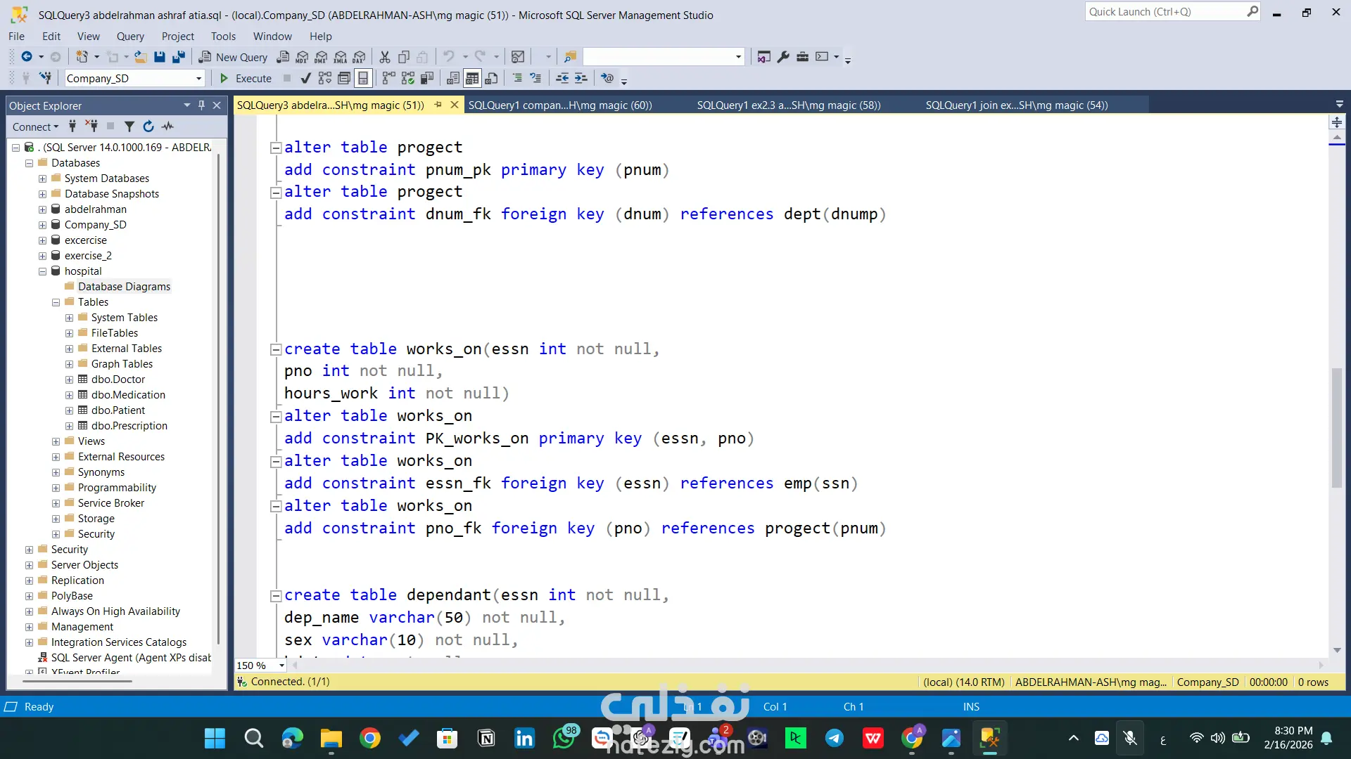1351x759 pixels.
Task: Toggle the Results to Grid button
Action: pyautogui.click(x=472, y=78)
